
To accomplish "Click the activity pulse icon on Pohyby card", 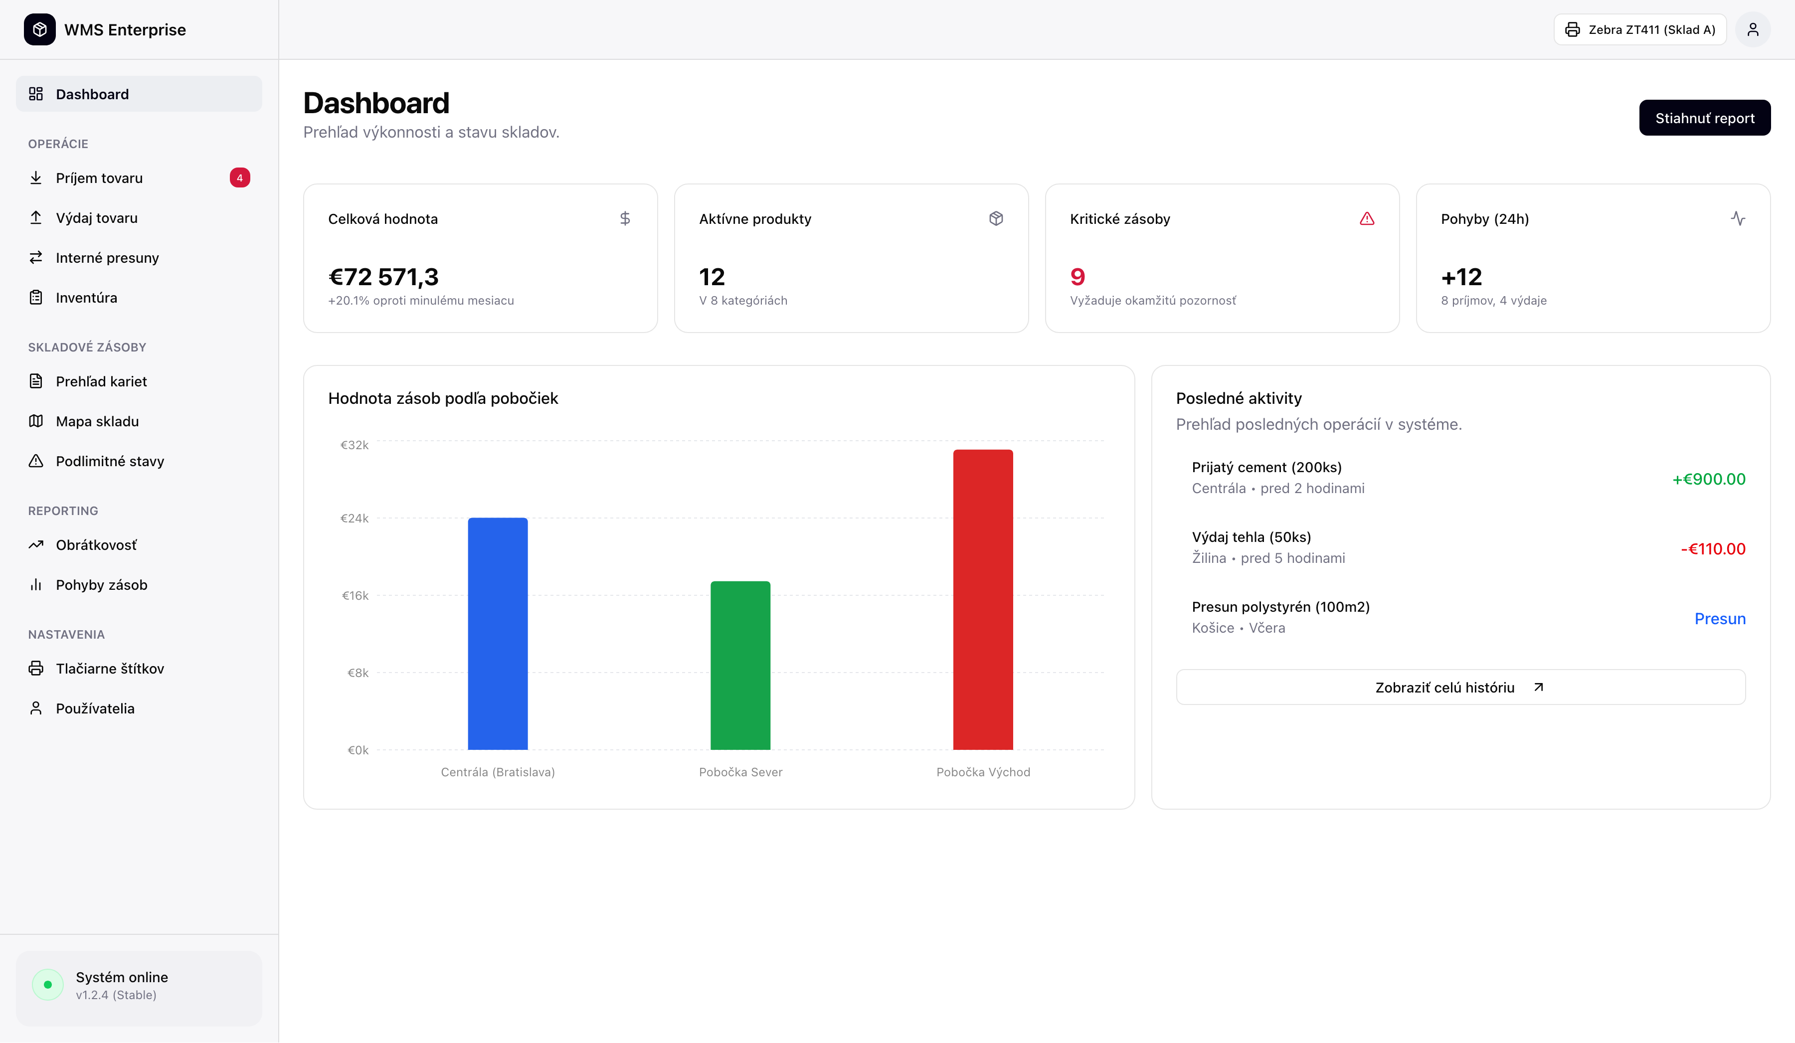I will click(1737, 219).
